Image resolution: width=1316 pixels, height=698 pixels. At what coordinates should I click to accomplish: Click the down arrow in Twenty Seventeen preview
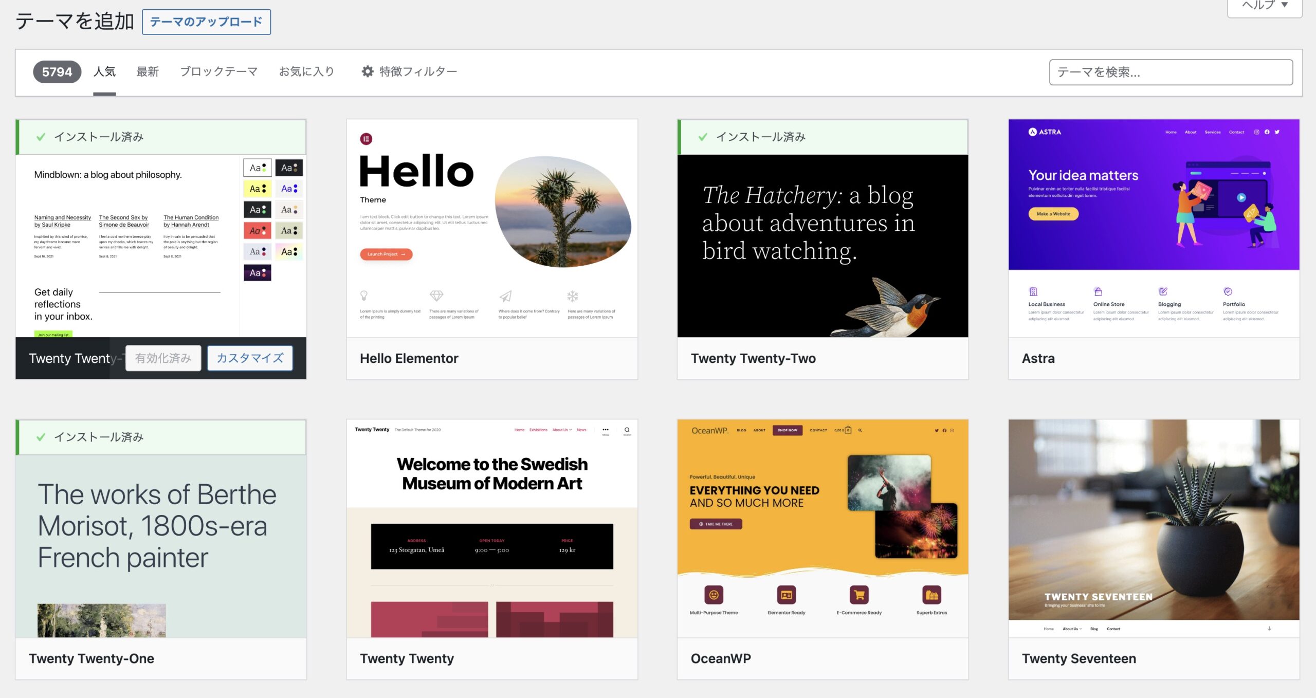(1269, 628)
